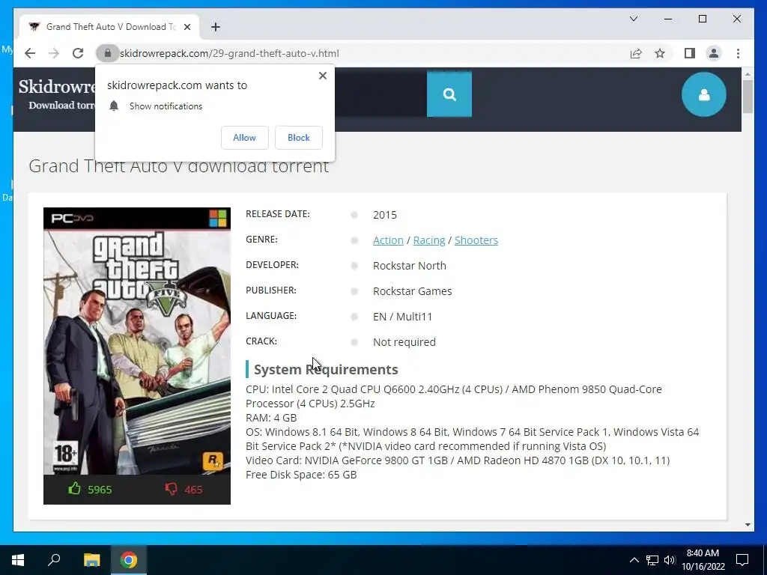Image resolution: width=767 pixels, height=575 pixels.
Task: Open the Chrome side panel icon
Action: click(x=690, y=53)
